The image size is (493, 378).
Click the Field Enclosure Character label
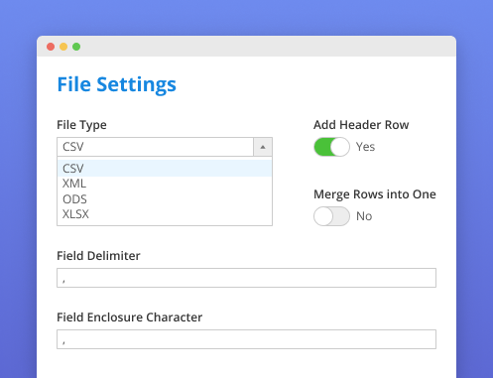130,317
